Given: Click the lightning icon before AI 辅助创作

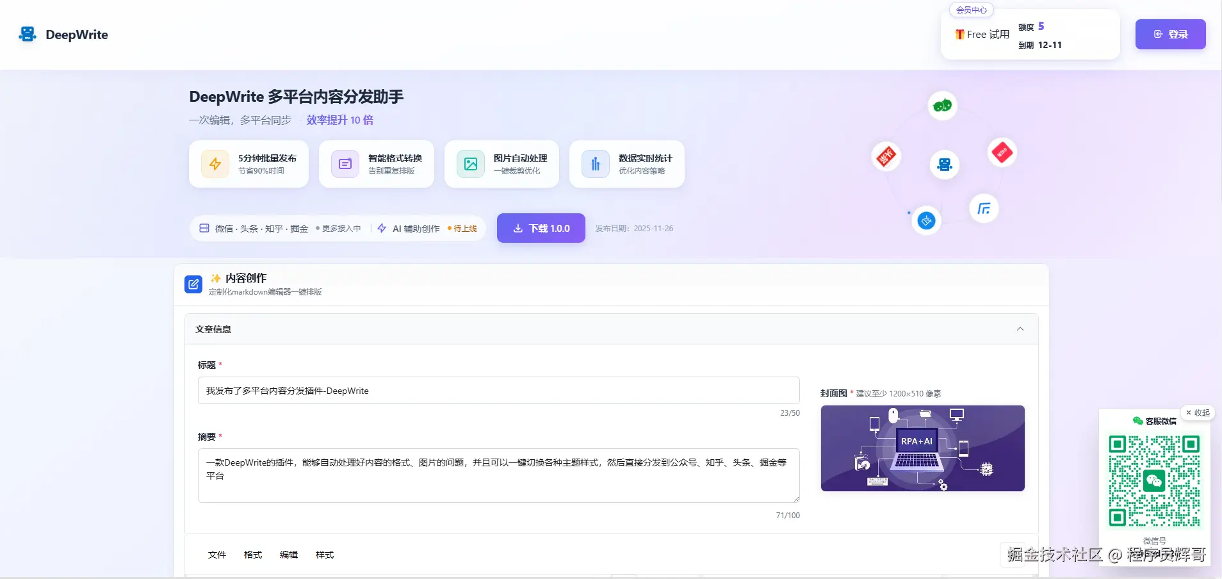Looking at the screenshot, I should (382, 228).
